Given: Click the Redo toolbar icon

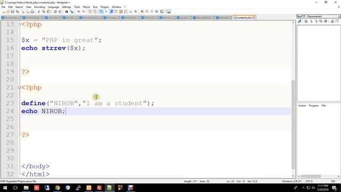Looking at the screenshot, I should point(60,12).
